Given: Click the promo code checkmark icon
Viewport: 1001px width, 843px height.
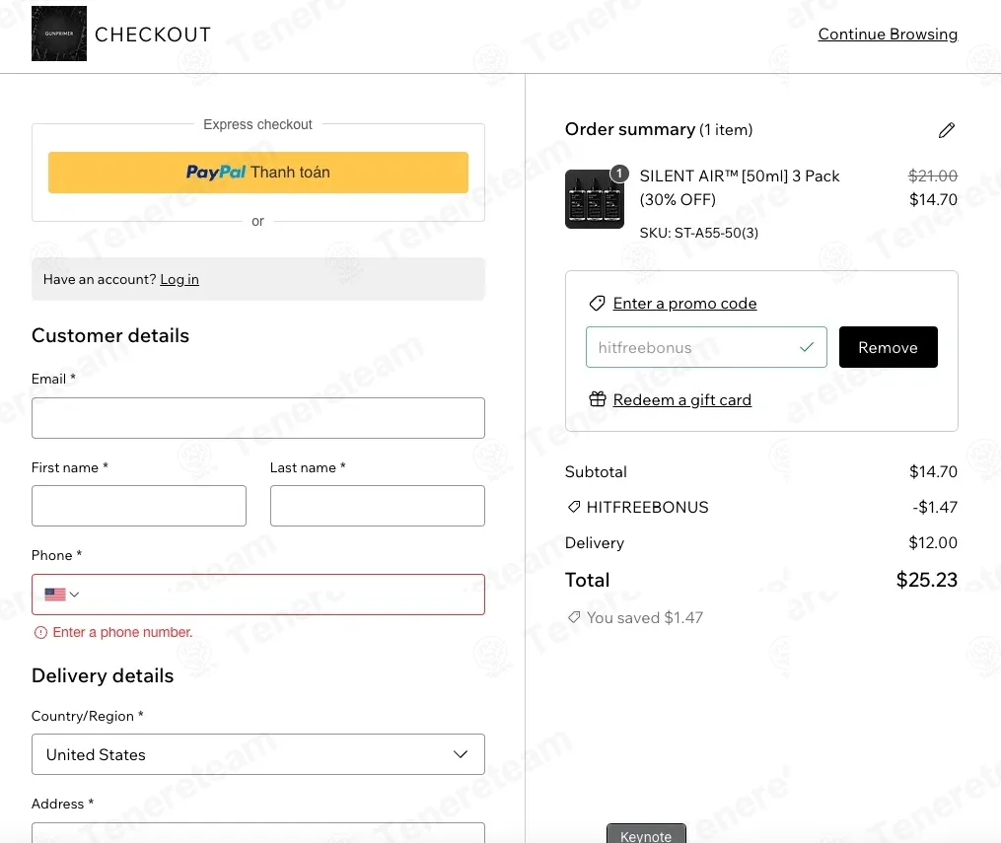Looking at the screenshot, I should (x=807, y=347).
